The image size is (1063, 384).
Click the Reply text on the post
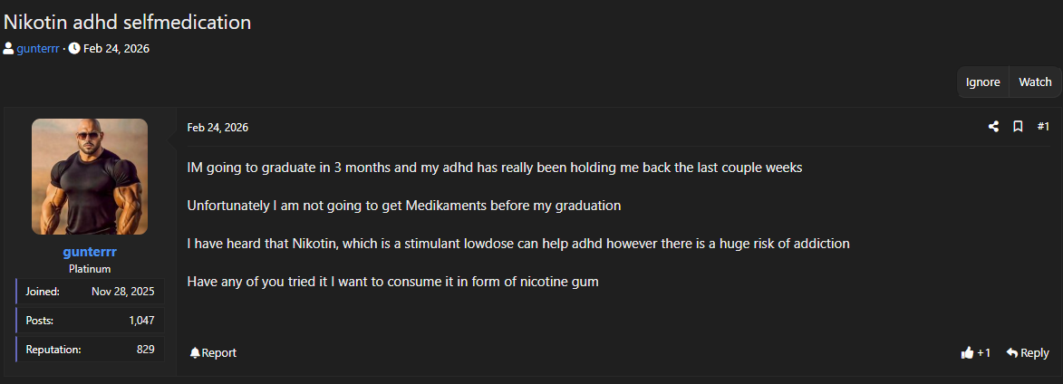point(1035,352)
